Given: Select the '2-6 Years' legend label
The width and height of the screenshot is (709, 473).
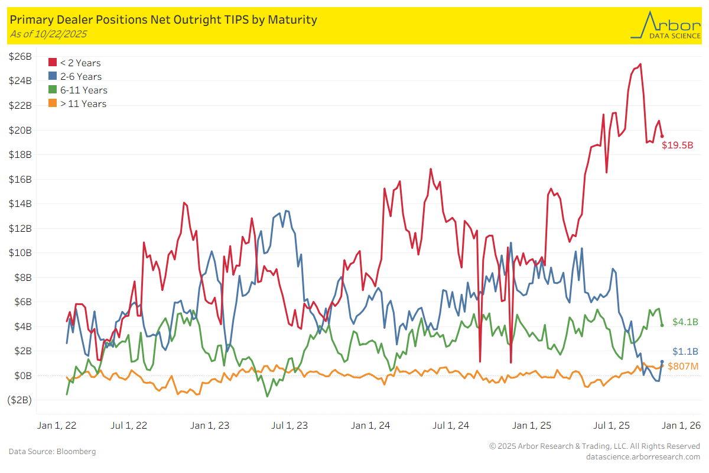Looking at the screenshot, I should tap(81, 76).
